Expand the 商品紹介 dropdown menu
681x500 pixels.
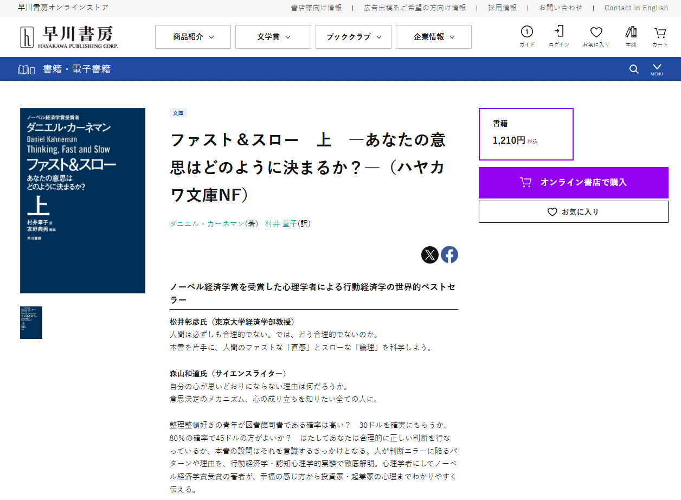(193, 37)
